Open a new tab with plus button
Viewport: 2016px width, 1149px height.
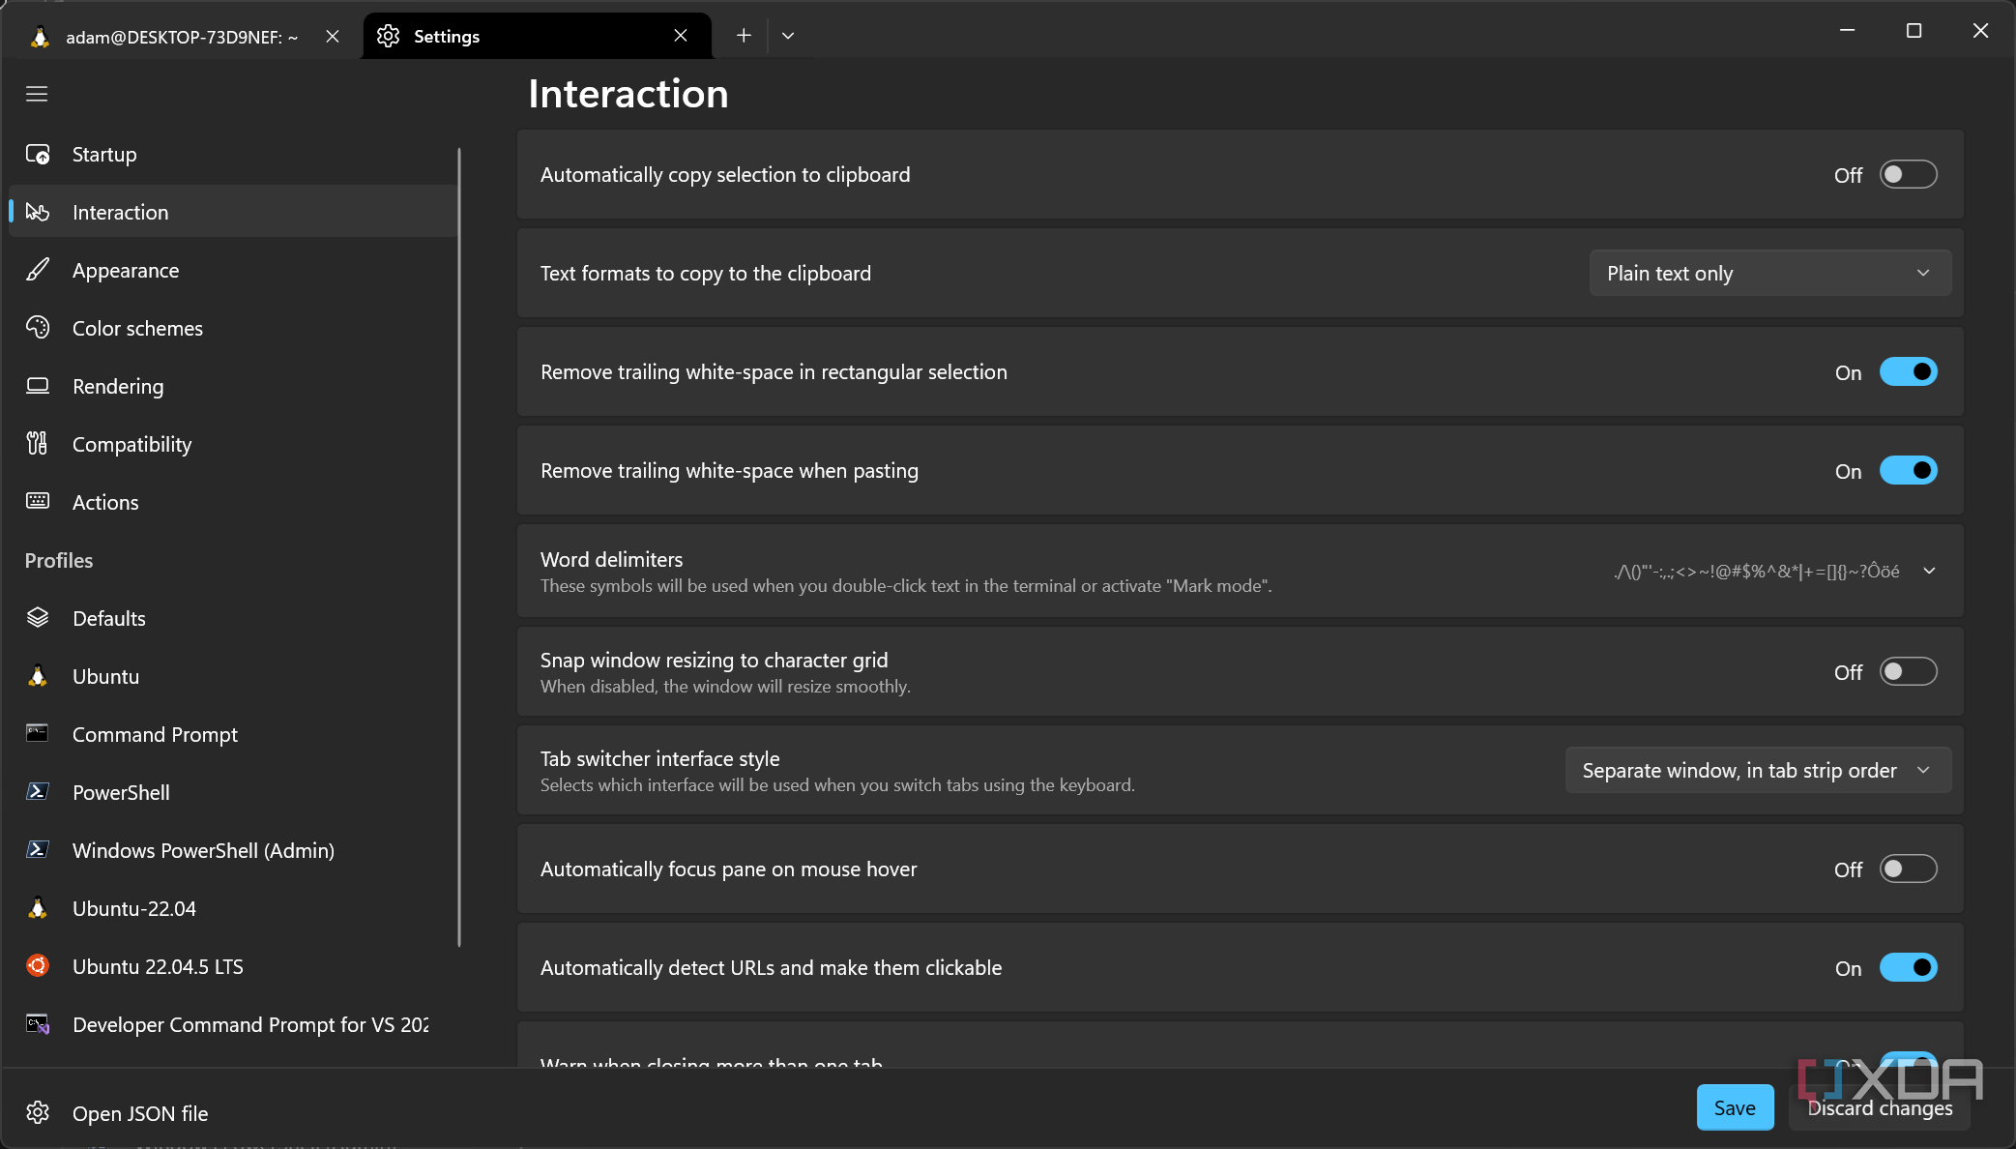pyautogui.click(x=744, y=36)
